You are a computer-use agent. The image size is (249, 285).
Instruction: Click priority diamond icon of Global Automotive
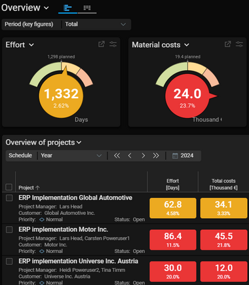pyautogui.click(x=42, y=219)
